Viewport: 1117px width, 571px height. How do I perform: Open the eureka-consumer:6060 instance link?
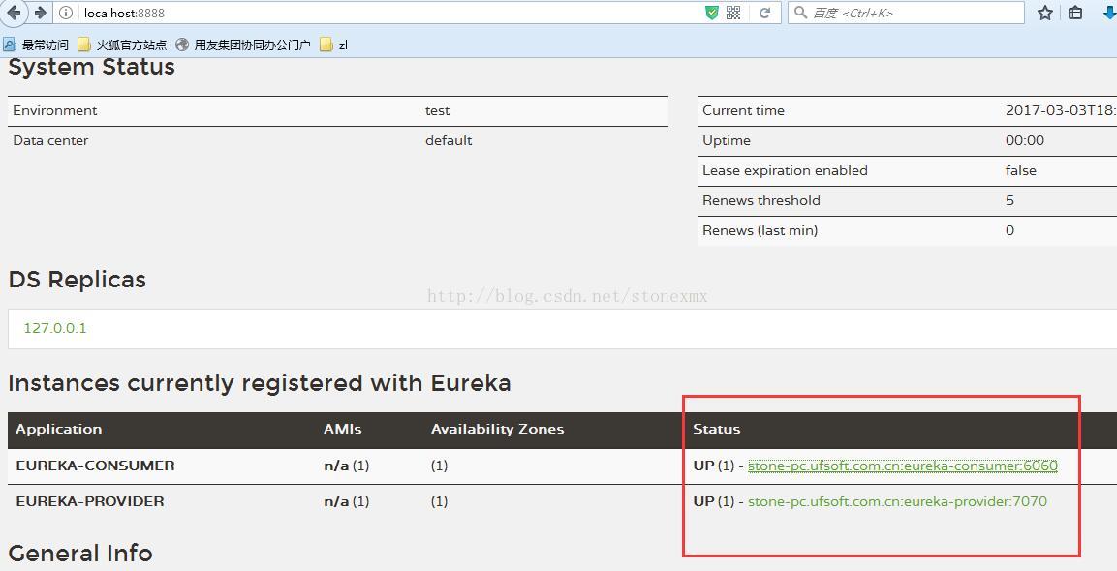point(903,466)
